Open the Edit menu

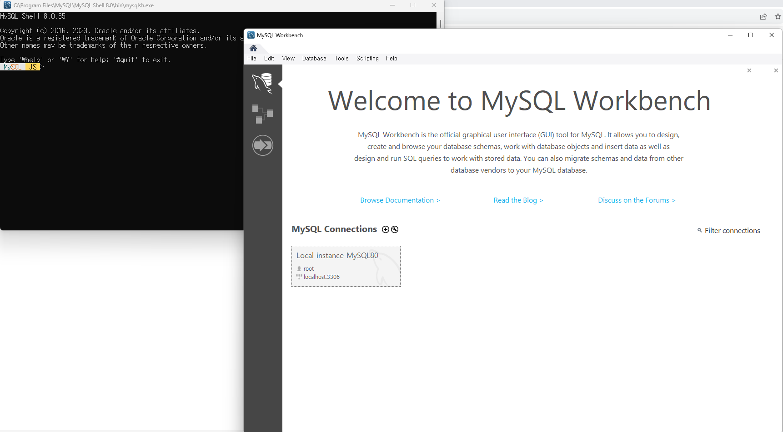pos(269,59)
